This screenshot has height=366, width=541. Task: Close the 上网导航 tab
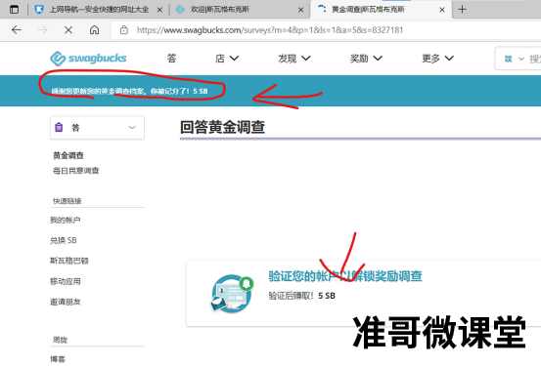point(159,10)
